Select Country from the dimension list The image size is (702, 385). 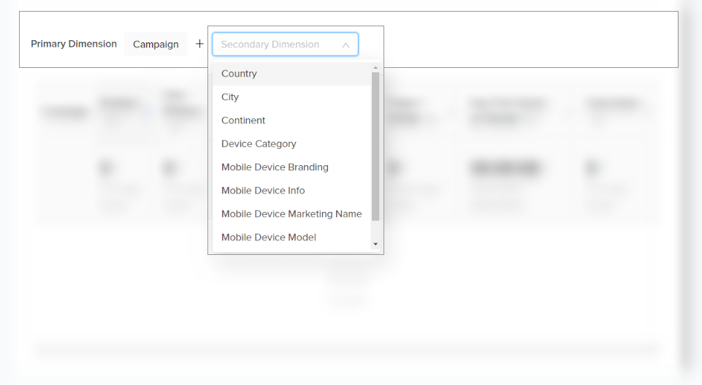tap(239, 74)
